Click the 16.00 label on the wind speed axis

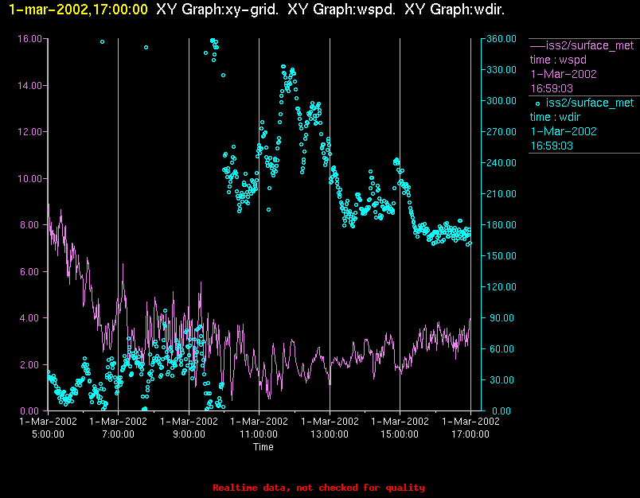pyautogui.click(x=29, y=39)
